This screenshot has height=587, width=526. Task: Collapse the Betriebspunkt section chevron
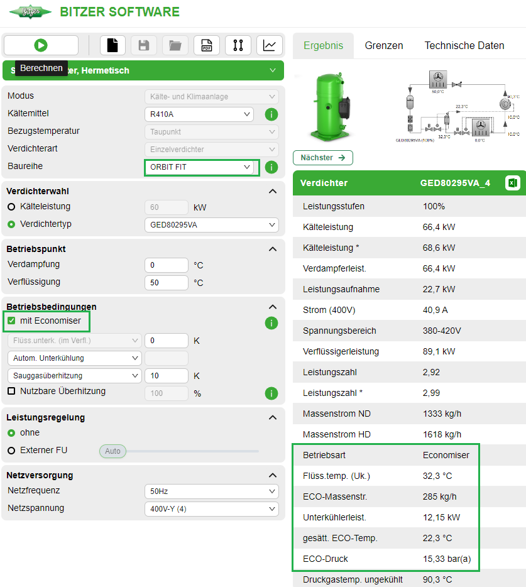coord(272,249)
